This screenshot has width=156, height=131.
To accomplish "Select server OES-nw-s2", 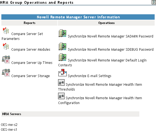I will [9, 125].
